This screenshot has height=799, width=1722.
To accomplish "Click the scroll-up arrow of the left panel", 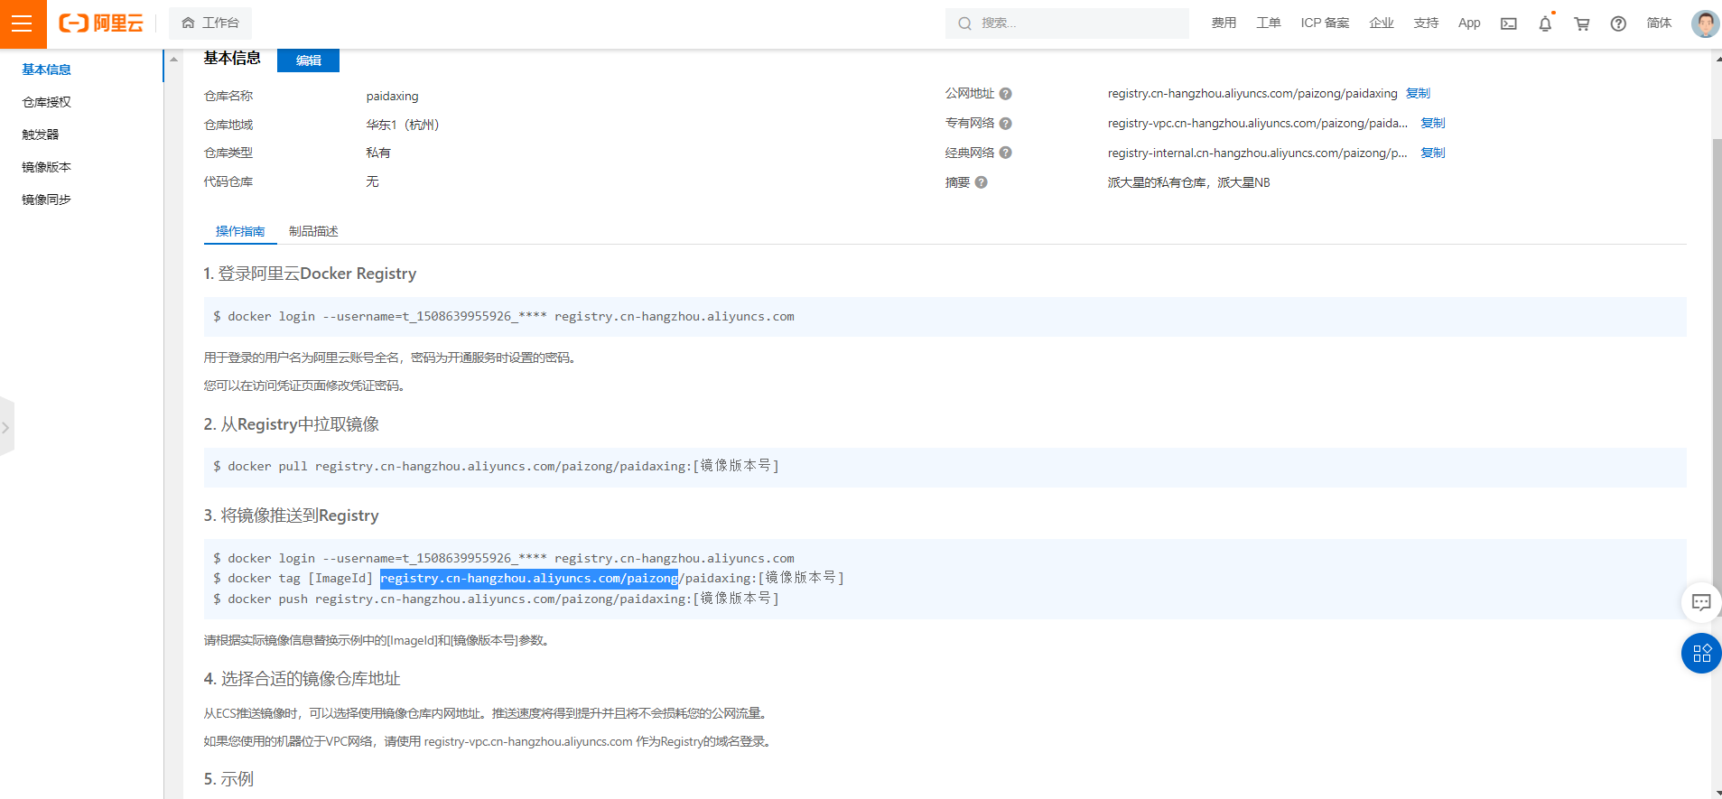I will tap(174, 60).
